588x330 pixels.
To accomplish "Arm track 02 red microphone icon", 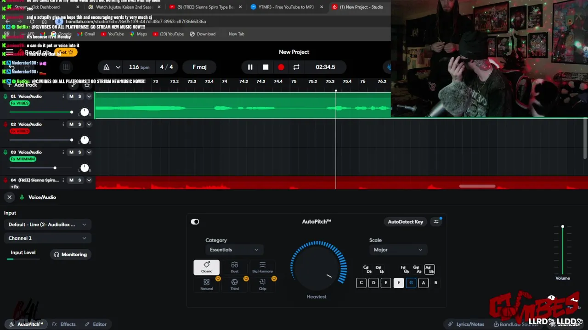I will (6, 124).
